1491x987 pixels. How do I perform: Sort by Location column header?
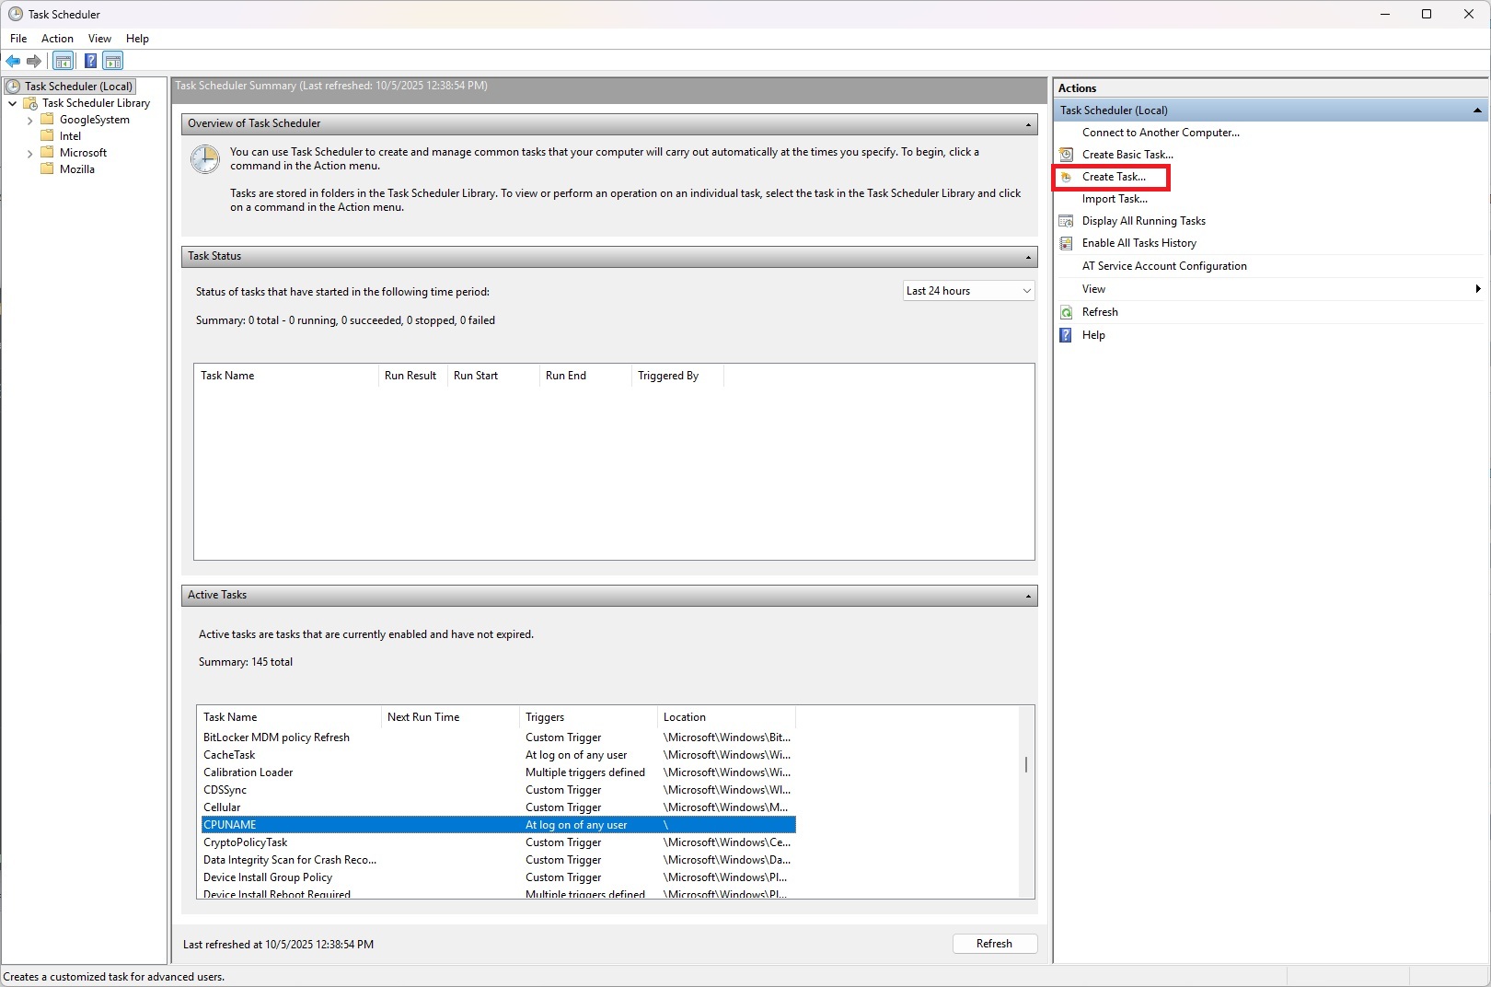click(x=726, y=717)
